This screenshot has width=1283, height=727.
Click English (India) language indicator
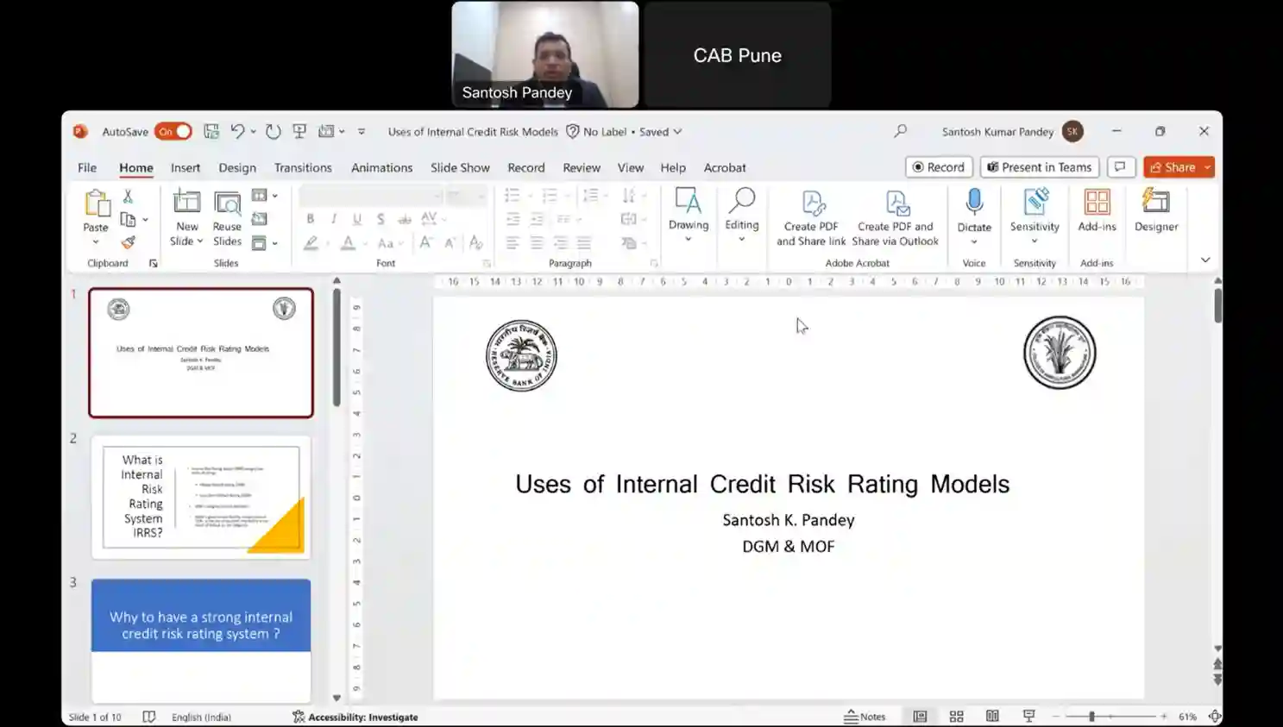click(201, 717)
